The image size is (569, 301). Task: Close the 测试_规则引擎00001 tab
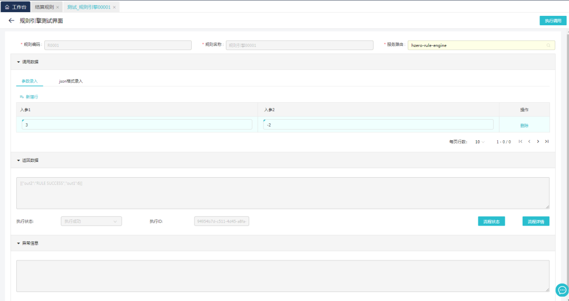coord(114,7)
